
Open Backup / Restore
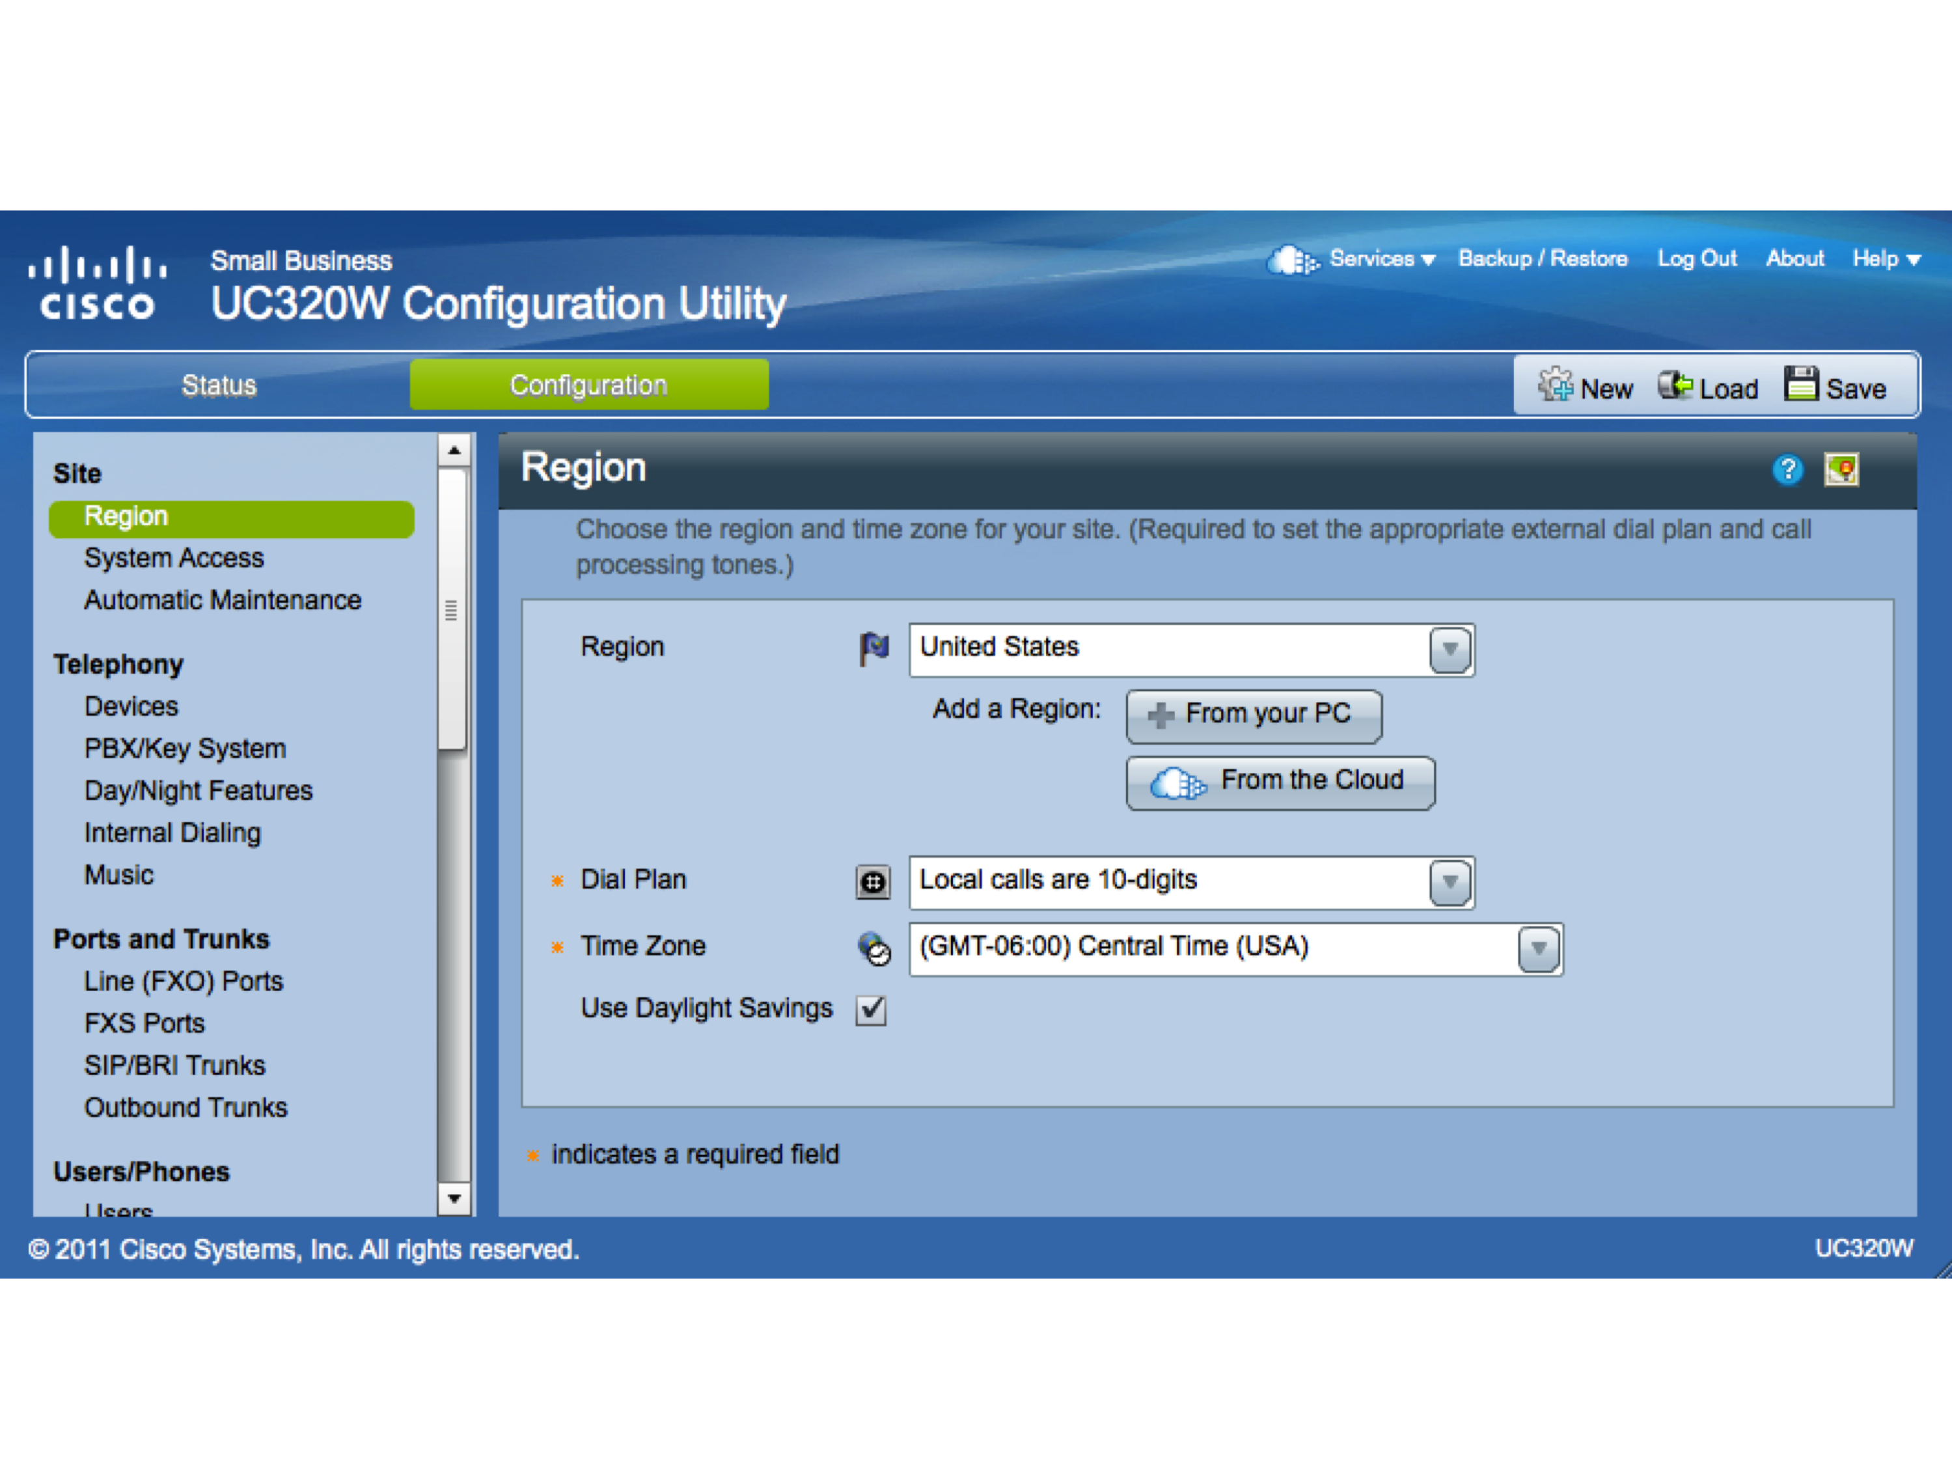pos(1543,258)
